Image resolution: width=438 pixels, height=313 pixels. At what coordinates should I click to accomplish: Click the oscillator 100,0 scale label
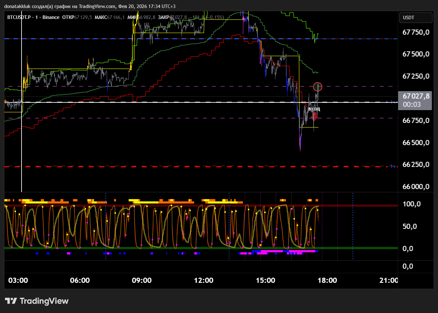pyautogui.click(x=411, y=204)
